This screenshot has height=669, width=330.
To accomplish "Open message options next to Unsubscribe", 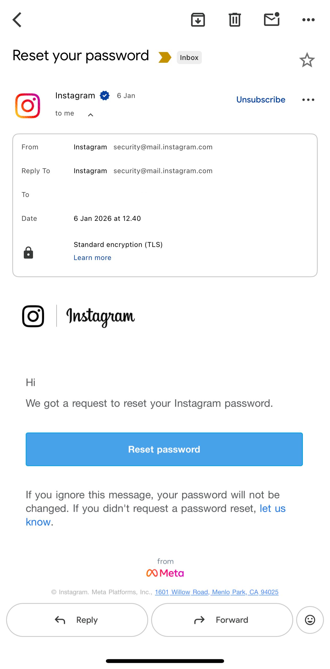I will pyautogui.click(x=308, y=100).
